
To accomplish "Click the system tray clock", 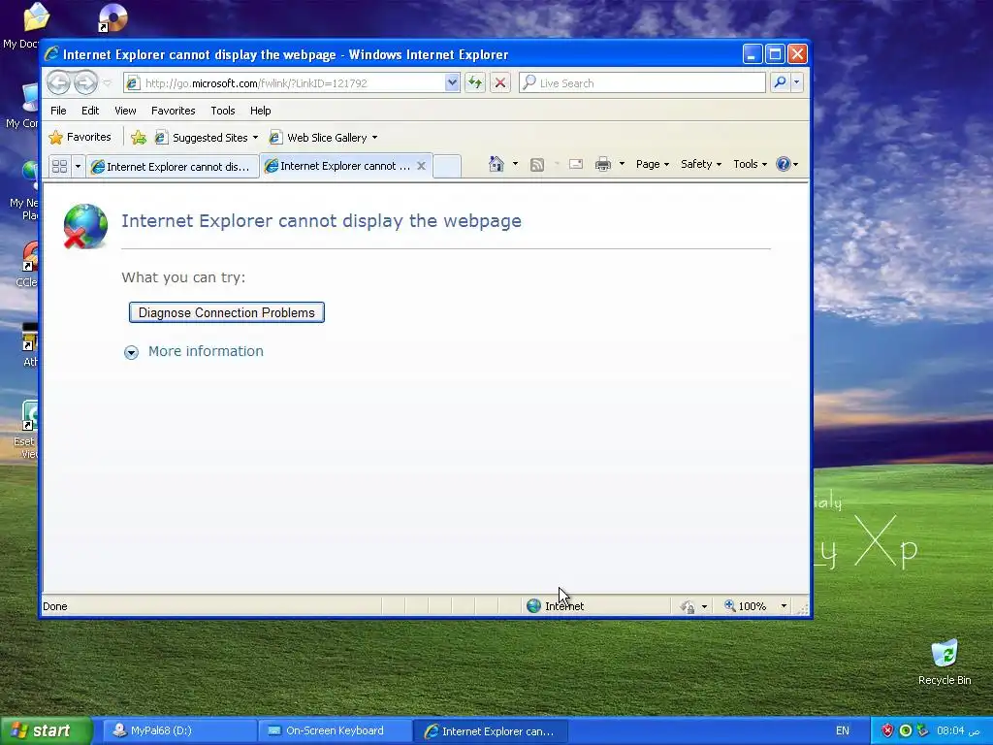I will [x=958, y=730].
